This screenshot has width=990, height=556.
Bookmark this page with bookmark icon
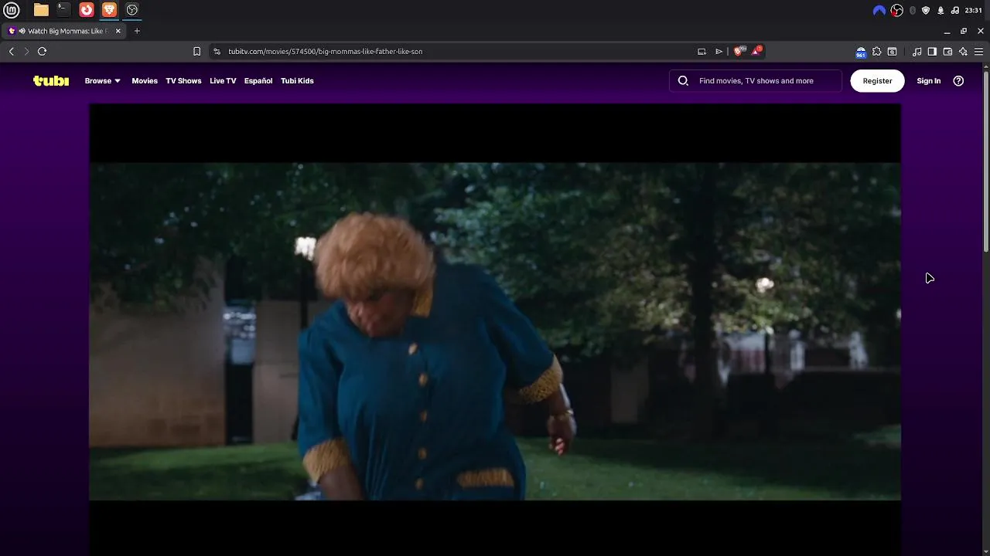pos(196,51)
